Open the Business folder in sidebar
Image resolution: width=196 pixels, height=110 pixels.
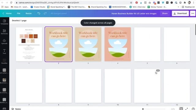4,81
